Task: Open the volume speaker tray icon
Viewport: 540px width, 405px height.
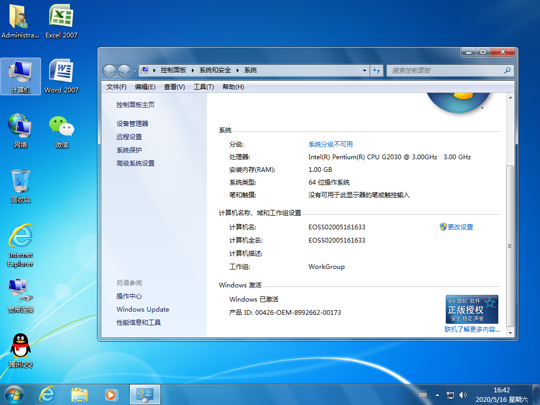Action: coord(463,394)
